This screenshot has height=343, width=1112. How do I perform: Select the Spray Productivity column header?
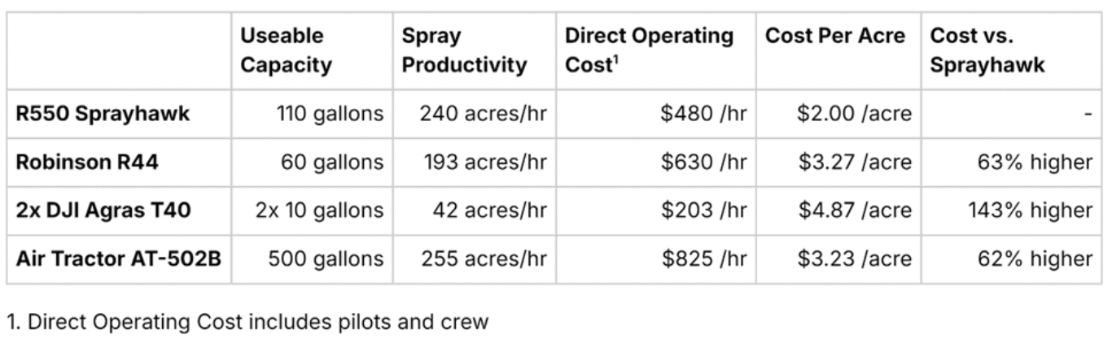tap(465, 50)
